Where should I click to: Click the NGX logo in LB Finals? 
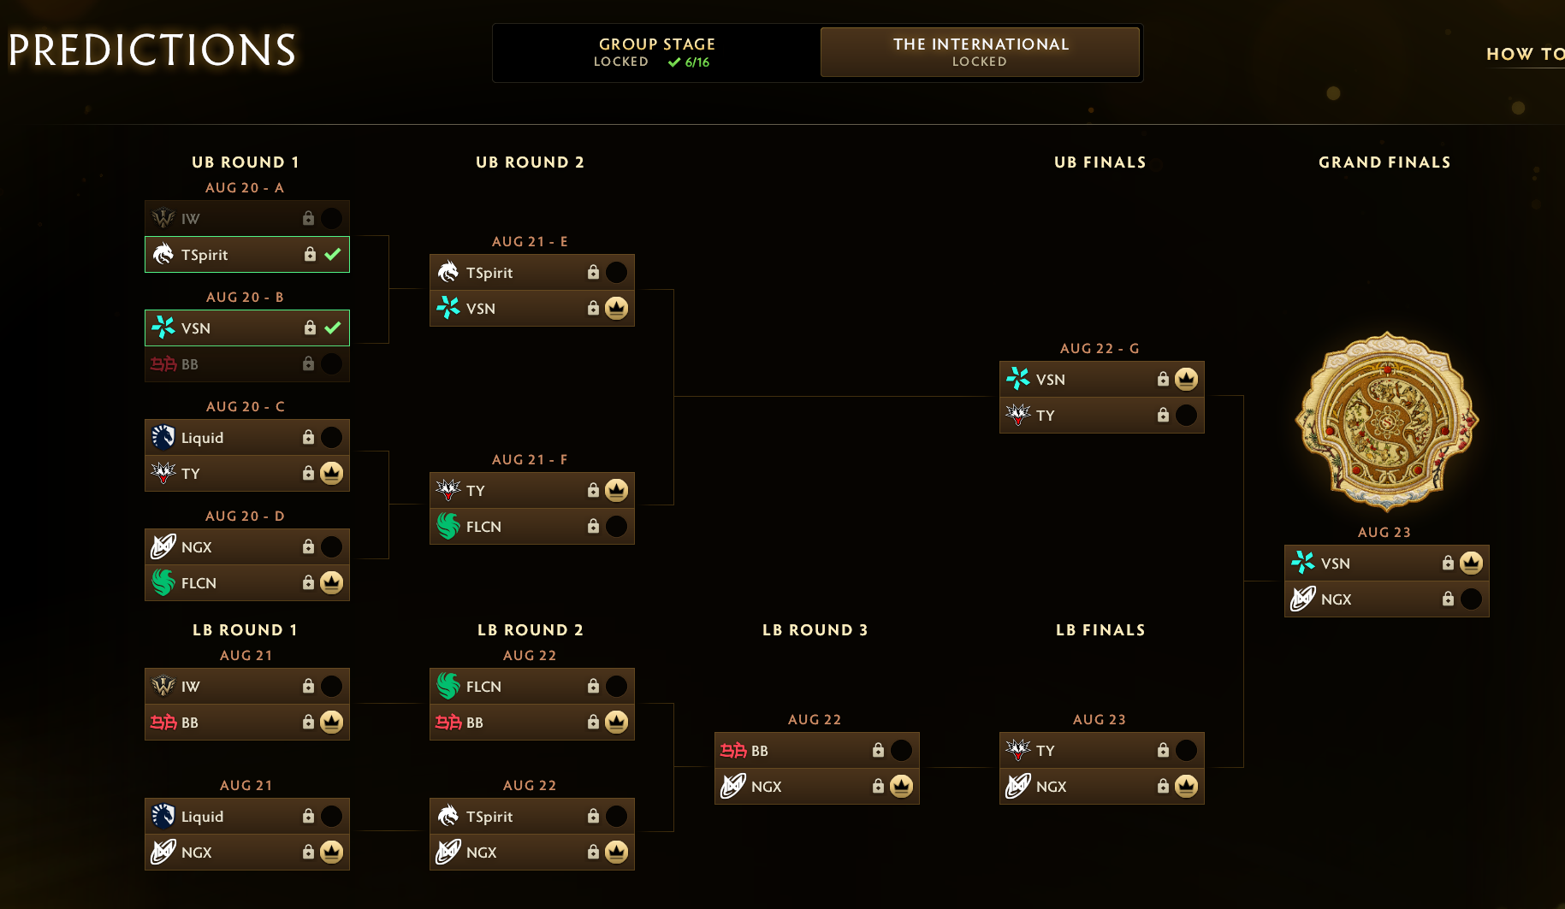[x=1018, y=786]
